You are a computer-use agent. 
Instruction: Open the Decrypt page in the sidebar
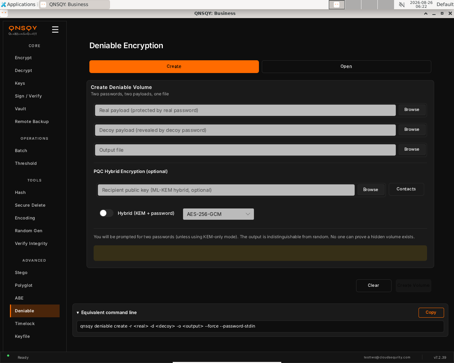click(x=35, y=71)
